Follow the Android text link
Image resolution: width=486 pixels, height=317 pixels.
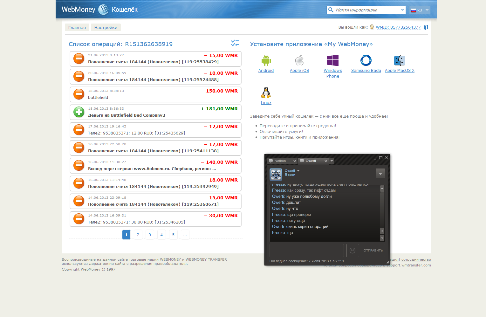pos(266,71)
